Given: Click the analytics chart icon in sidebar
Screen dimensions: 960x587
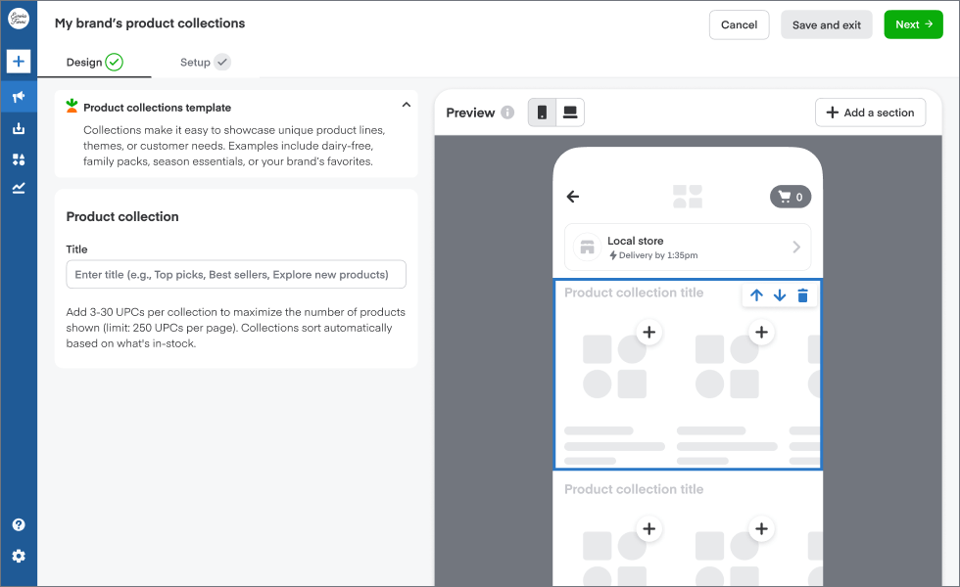Looking at the screenshot, I should [18, 188].
